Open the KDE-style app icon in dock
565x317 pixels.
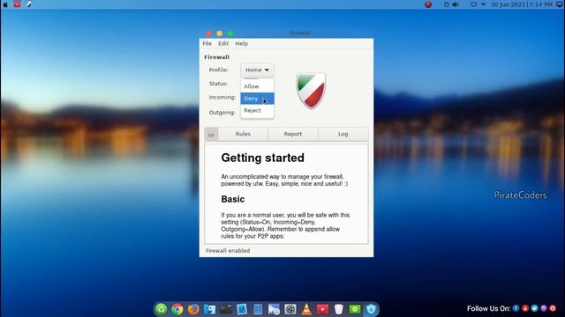274,309
